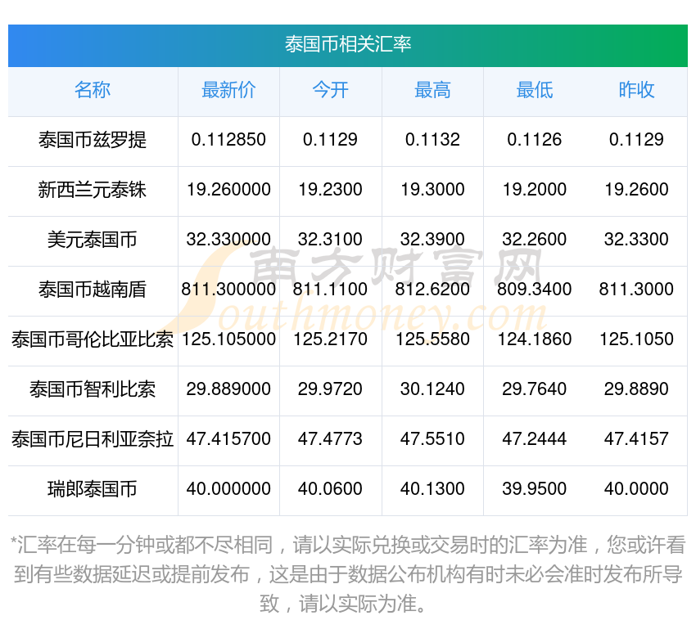Click latest price 40.000000
This screenshot has width=696, height=629.
pyautogui.click(x=228, y=489)
